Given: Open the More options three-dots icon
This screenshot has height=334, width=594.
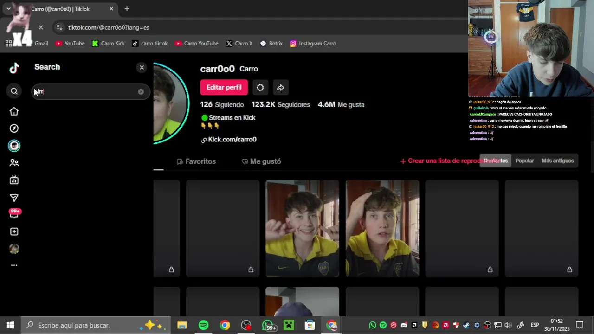Looking at the screenshot, I should click(14, 265).
